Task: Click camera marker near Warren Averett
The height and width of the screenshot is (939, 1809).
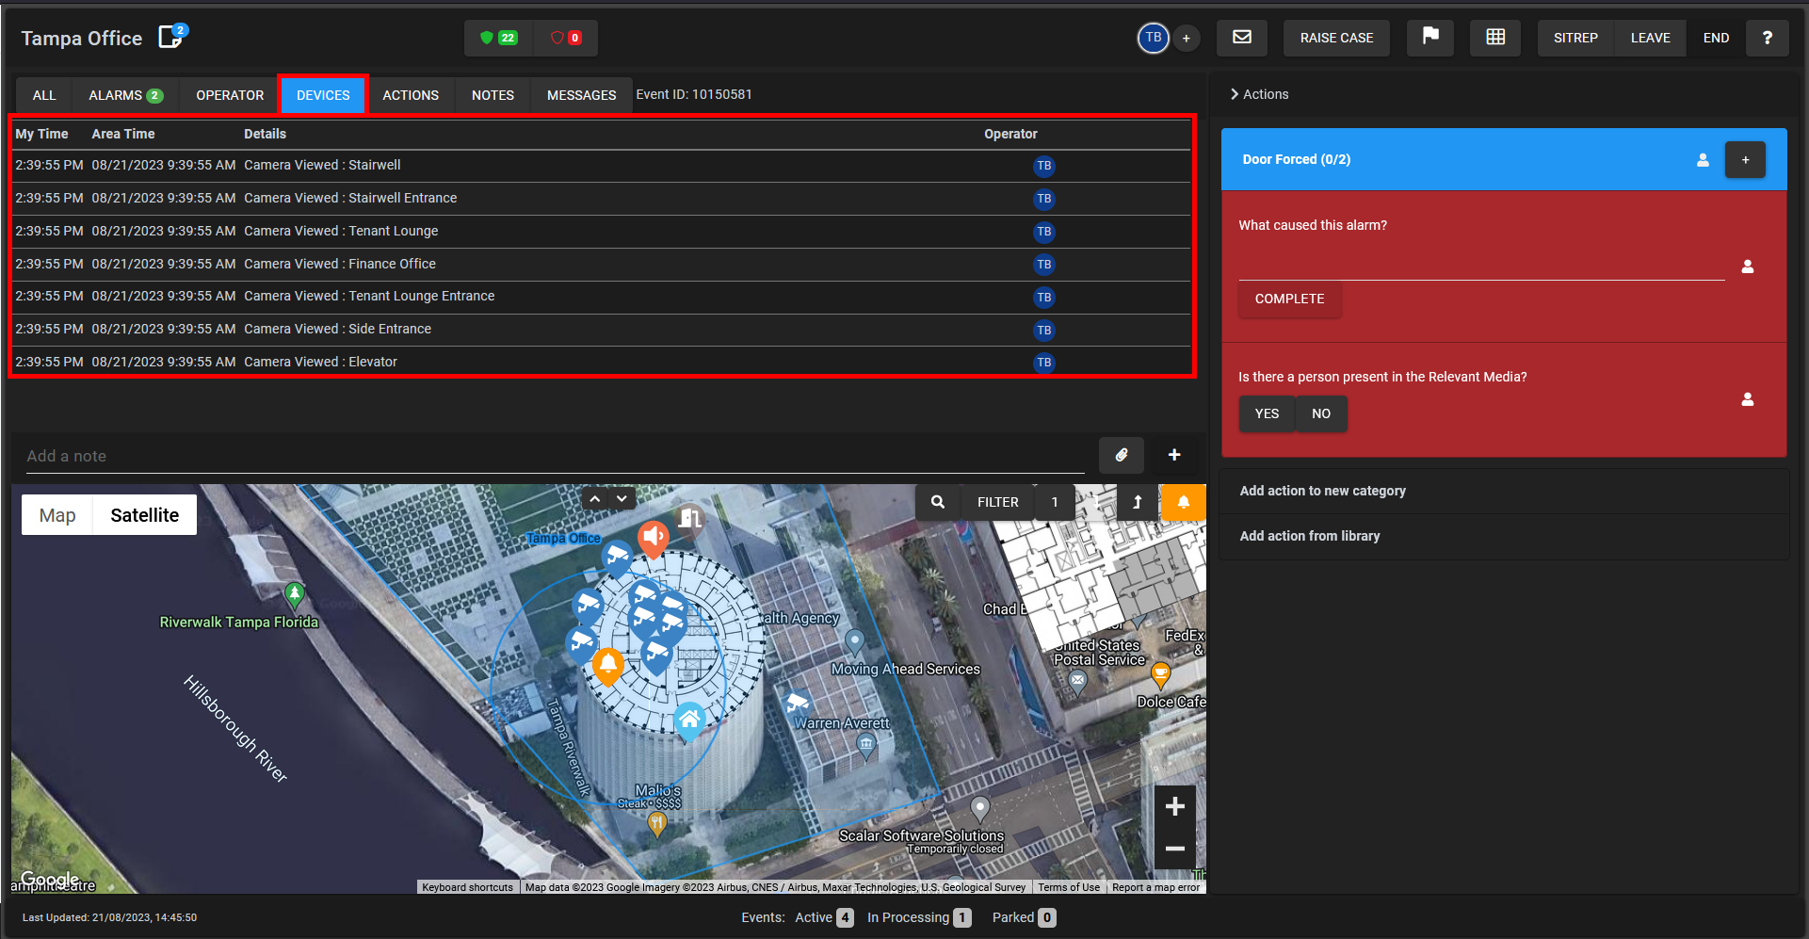Action: [x=797, y=703]
